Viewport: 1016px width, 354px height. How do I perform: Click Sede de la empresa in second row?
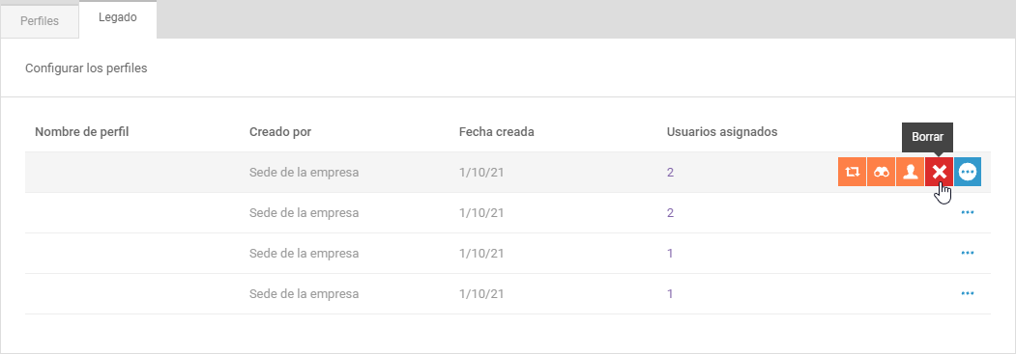304,213
